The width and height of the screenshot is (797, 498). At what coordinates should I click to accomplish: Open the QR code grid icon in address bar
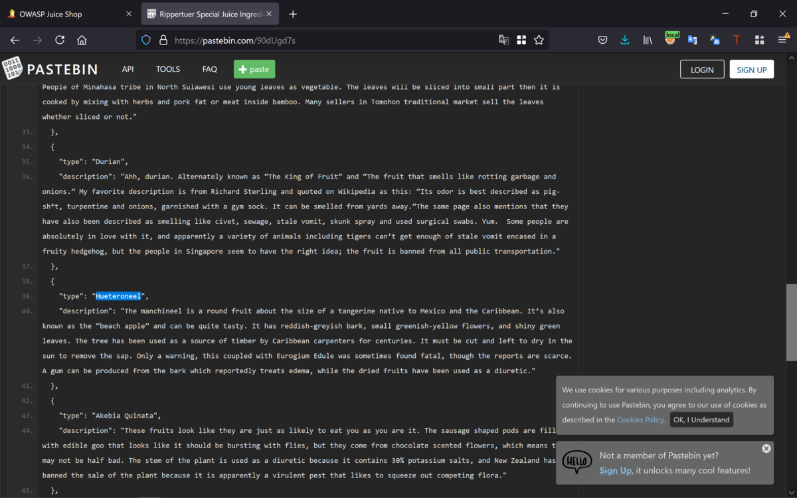(521, 40)
